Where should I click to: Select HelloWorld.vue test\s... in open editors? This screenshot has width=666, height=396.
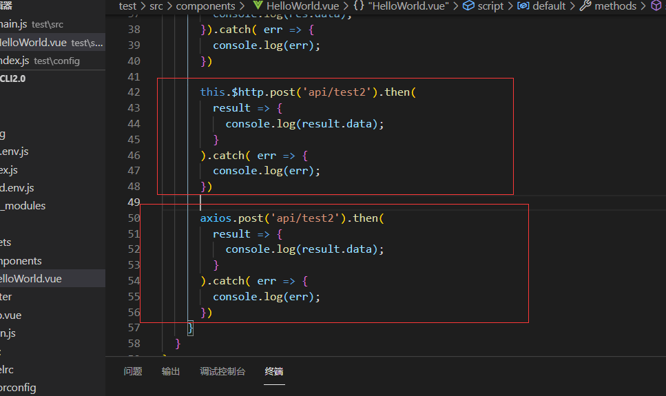pos(52,43)
